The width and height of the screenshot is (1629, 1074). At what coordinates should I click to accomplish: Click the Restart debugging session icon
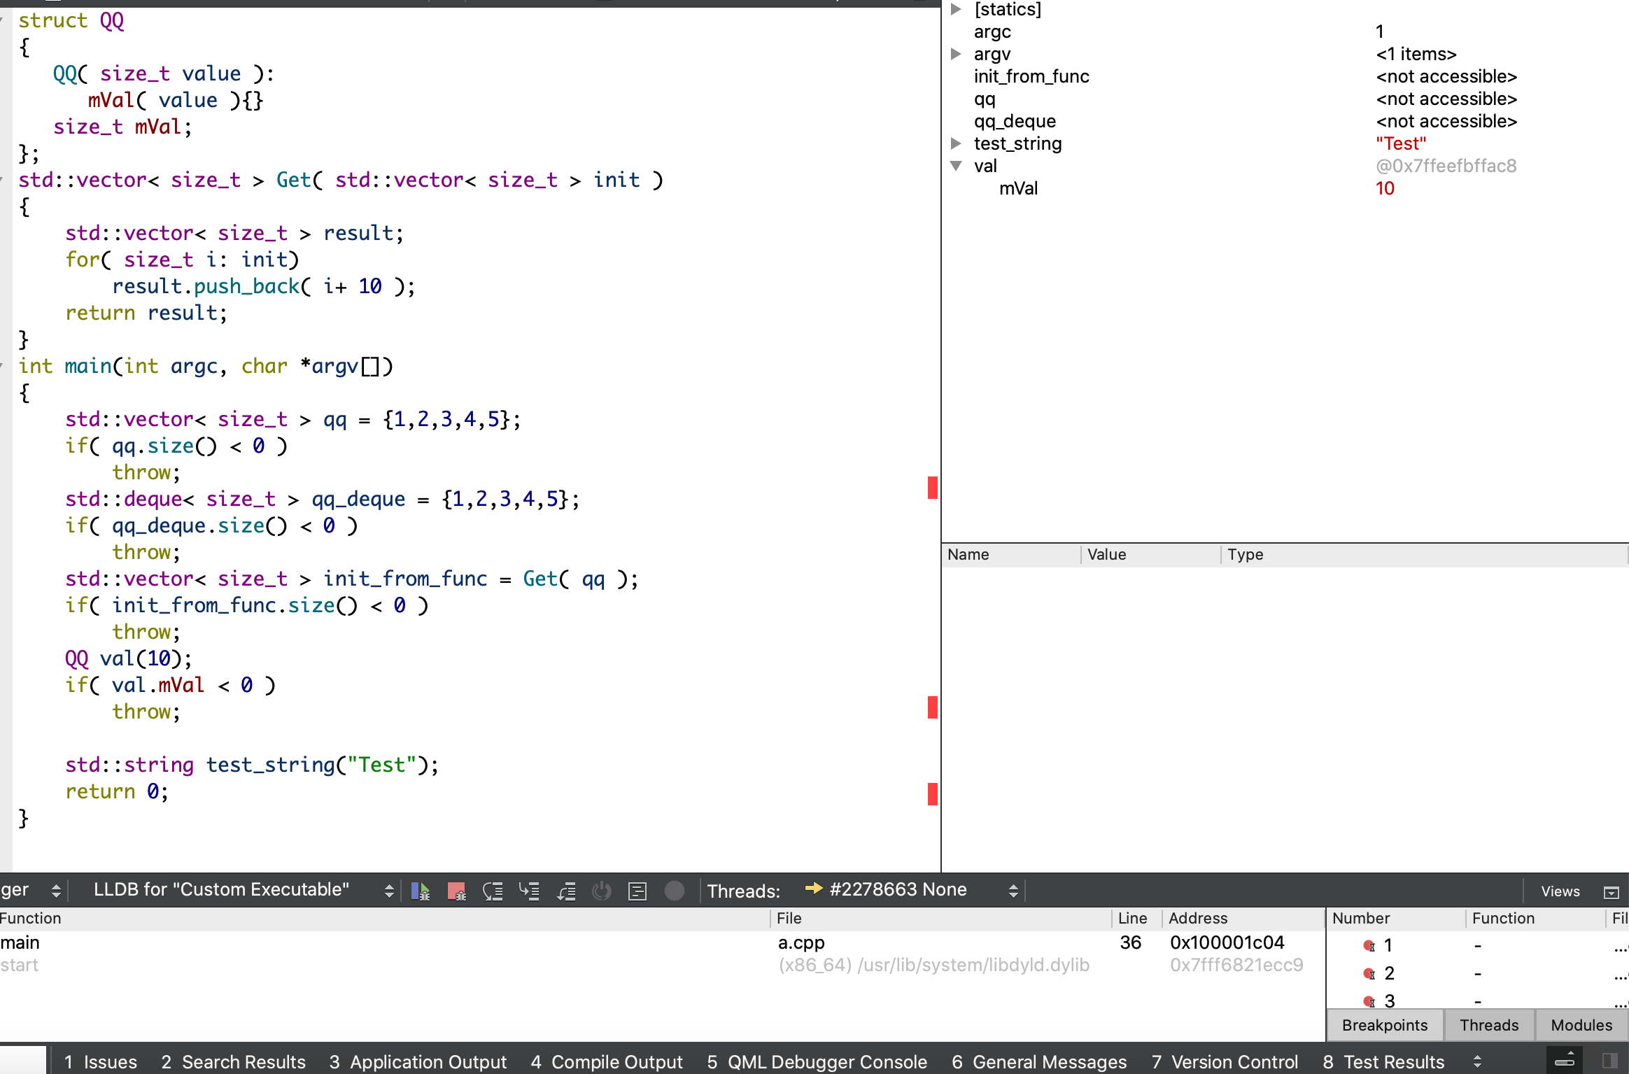602,891
